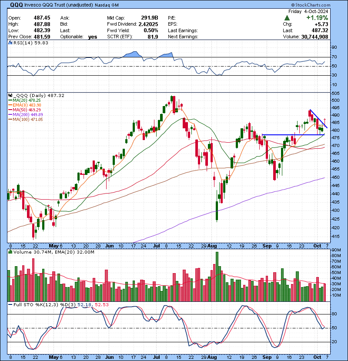Click the Full STO indicator icon

pyautogui.click(x=10, y=305)
